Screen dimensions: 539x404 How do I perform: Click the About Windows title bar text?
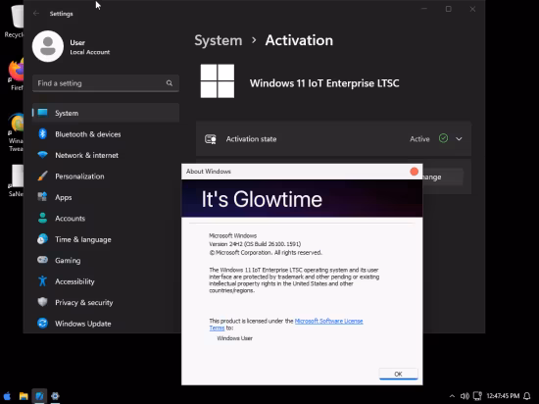209,172
